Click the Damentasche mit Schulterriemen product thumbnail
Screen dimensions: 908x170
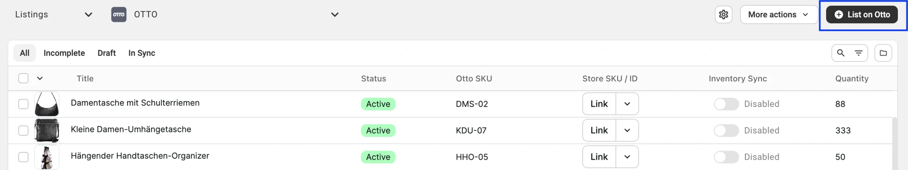[47, 104]
